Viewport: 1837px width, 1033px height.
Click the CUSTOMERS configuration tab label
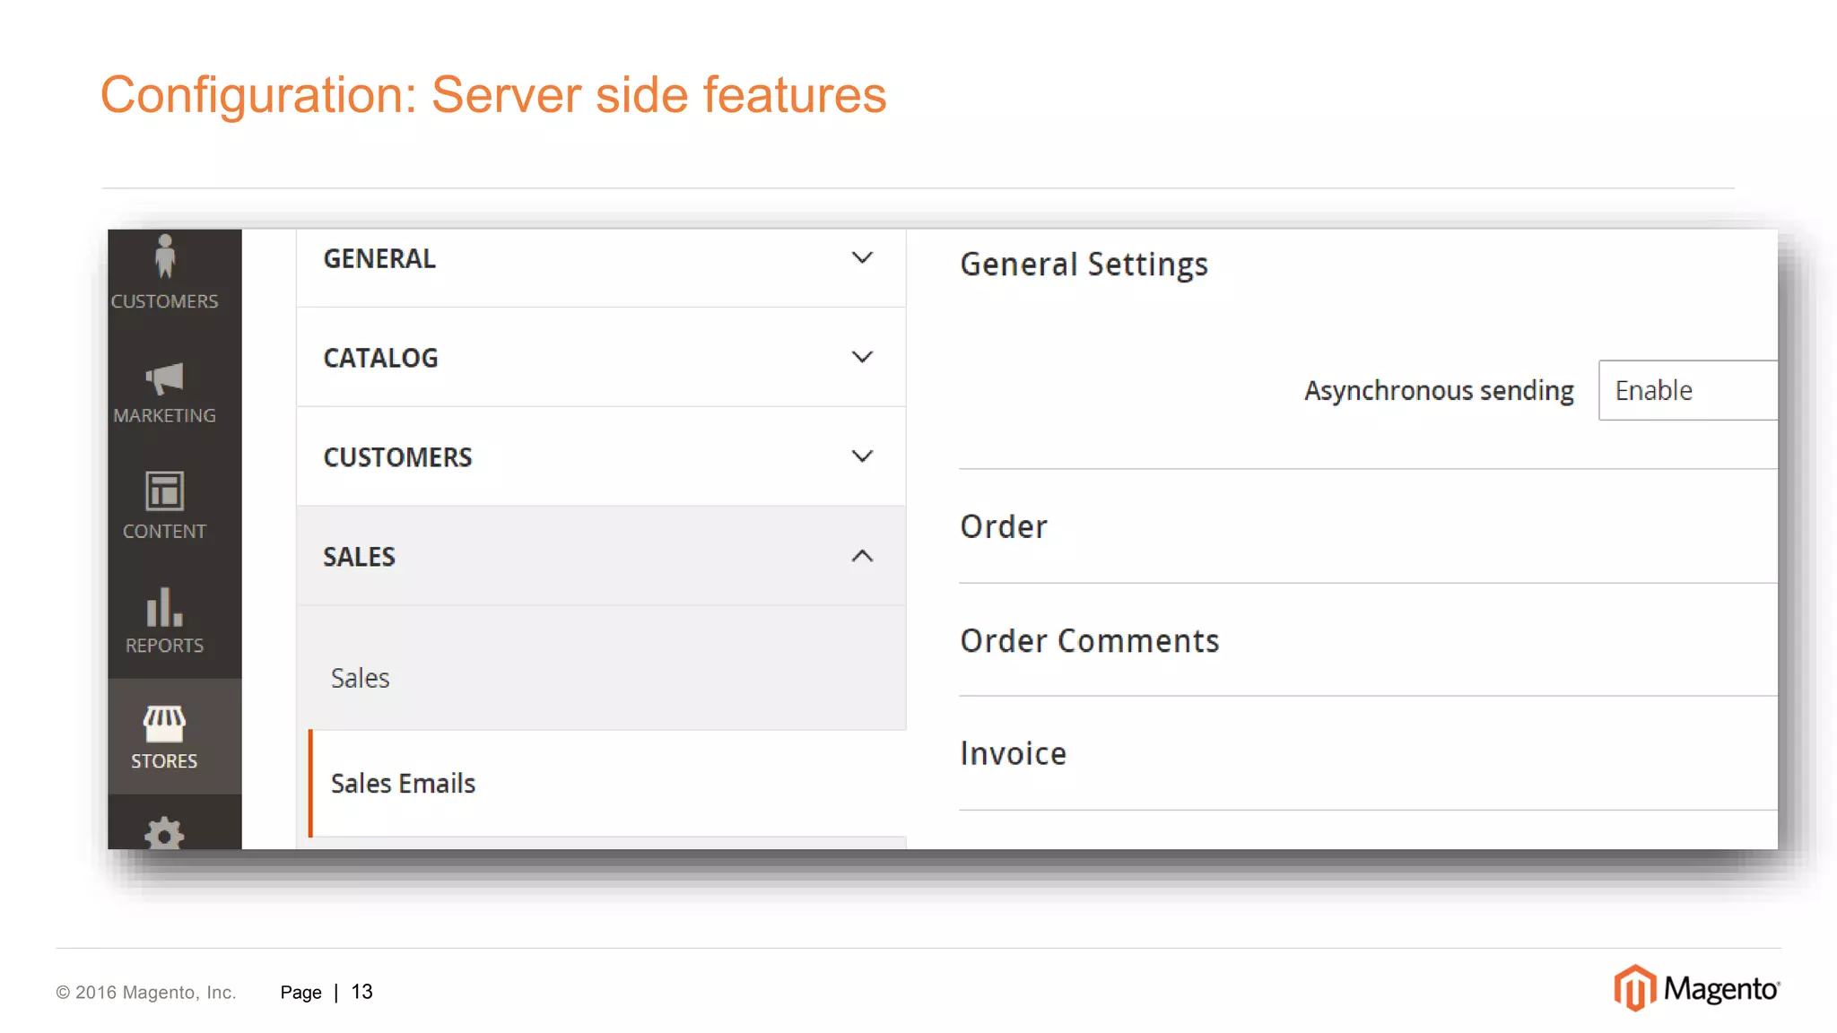point(397,457)
